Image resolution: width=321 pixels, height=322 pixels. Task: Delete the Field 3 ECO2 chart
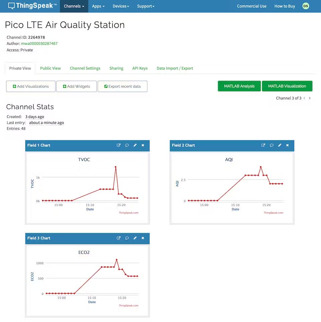143,238
